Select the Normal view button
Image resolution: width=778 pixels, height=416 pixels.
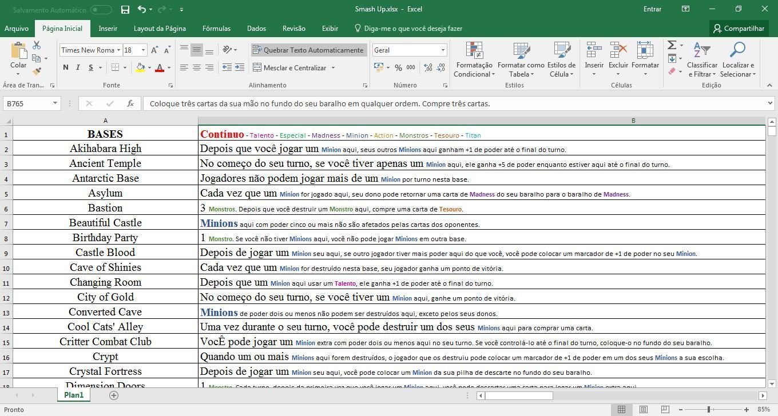pyautogui.click(x=621, y=409)
